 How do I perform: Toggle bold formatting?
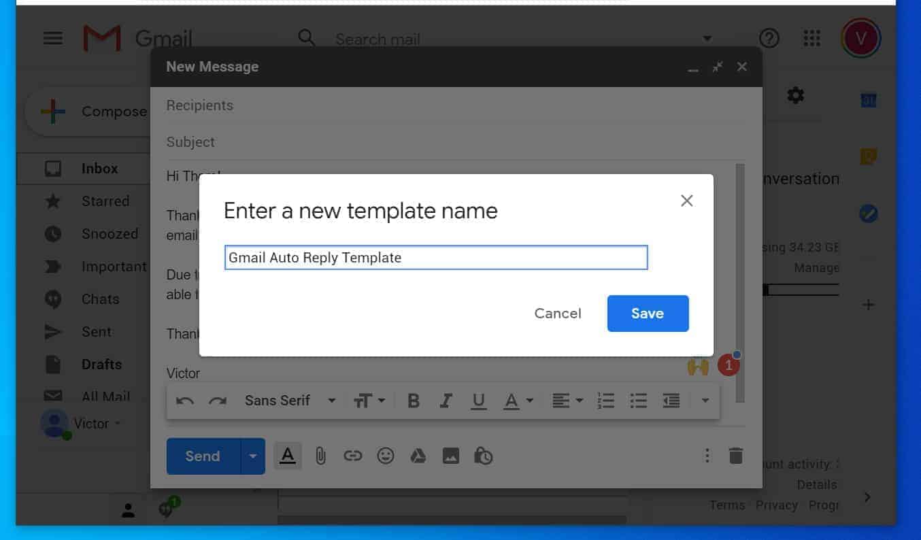(x=413, y=400)
